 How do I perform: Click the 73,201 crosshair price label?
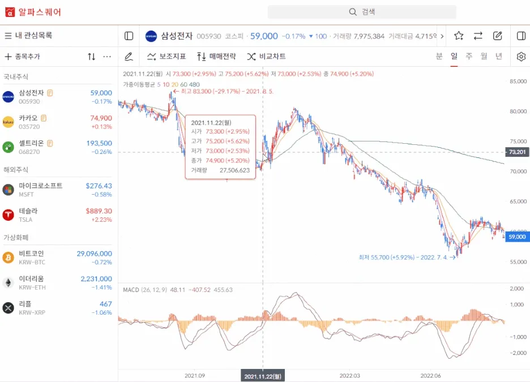point(517,152)
